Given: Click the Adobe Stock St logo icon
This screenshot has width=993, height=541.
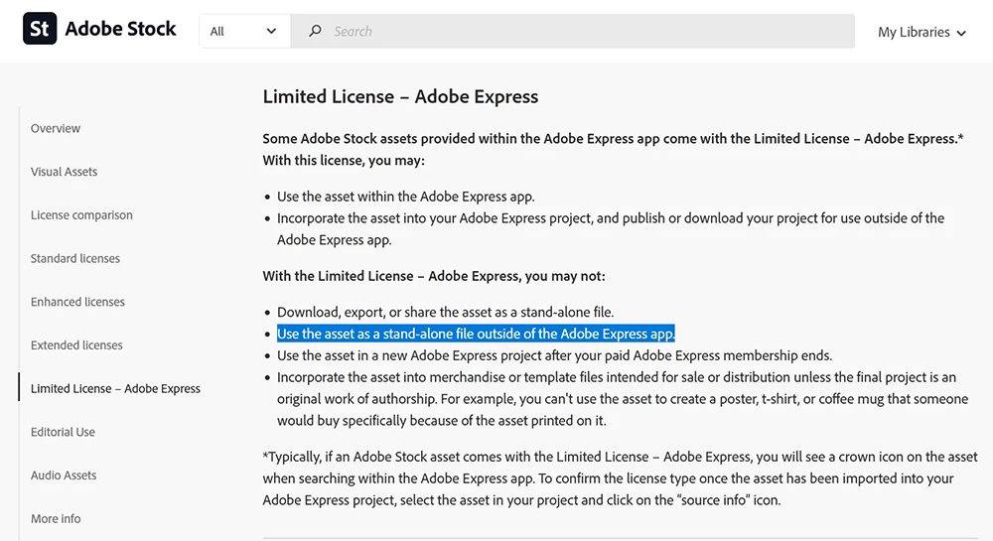Looking at the screenshot, I should pos(40,29).
